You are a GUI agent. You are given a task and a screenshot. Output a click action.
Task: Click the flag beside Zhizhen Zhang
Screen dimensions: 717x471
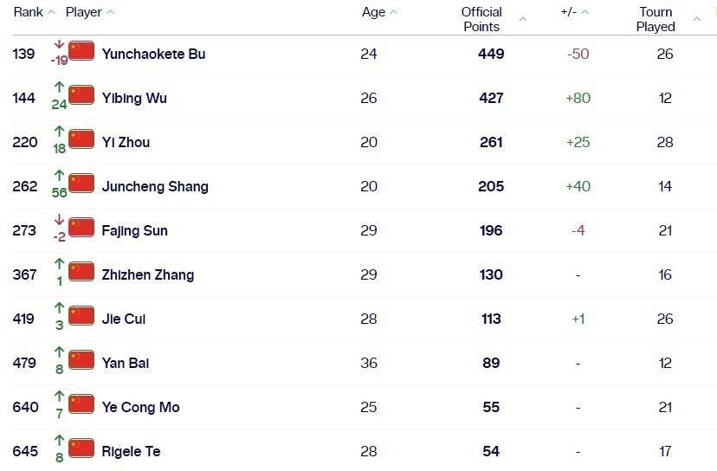(x=81, y=272)
